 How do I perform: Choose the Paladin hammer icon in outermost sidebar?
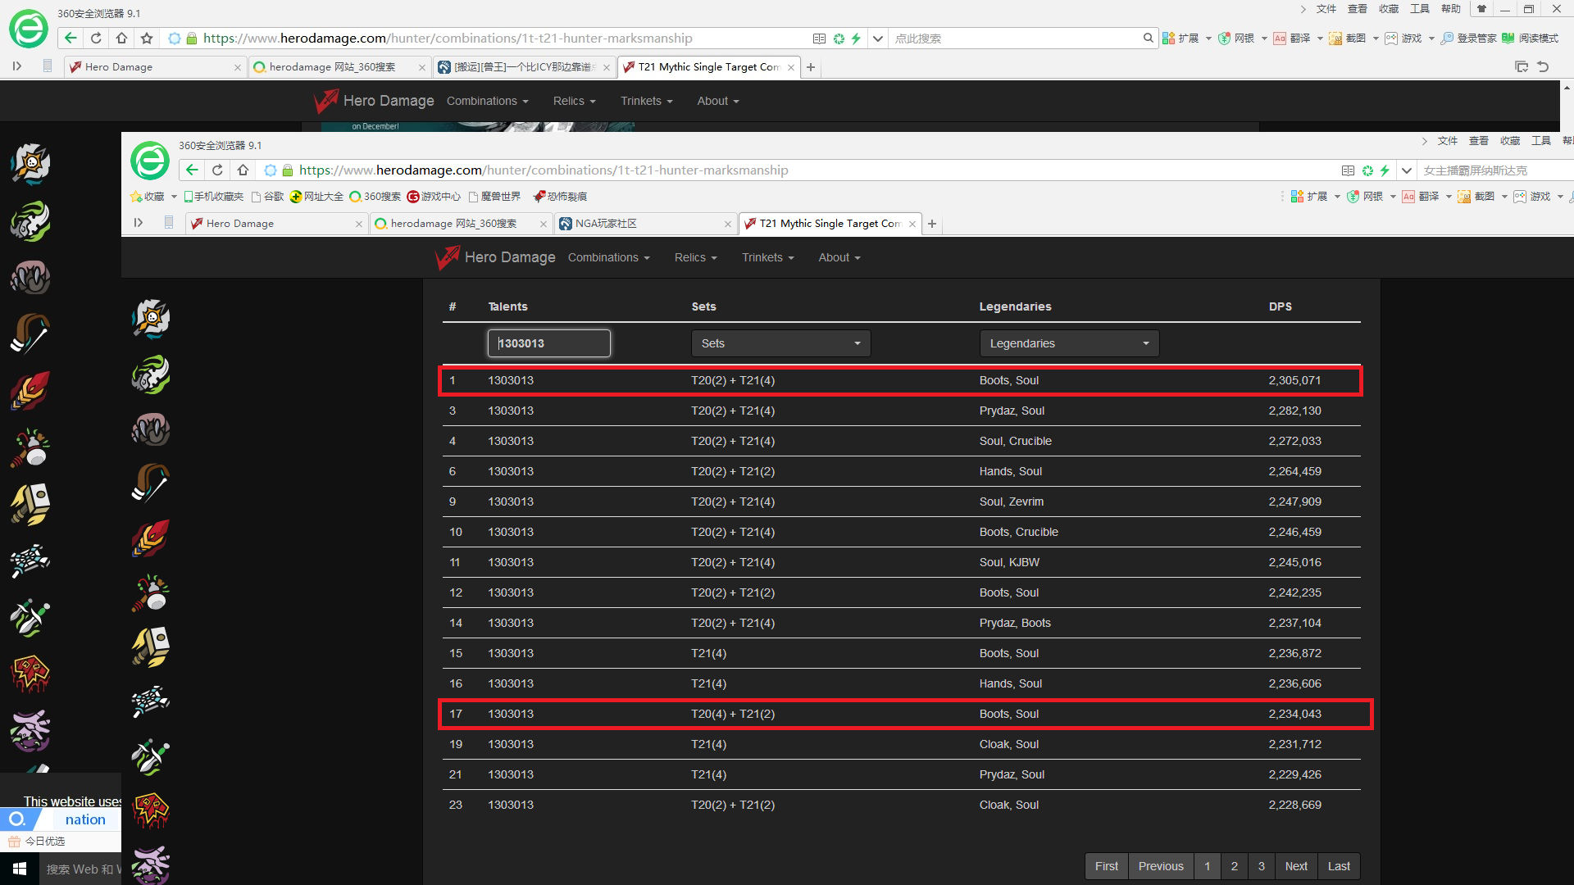tap(30, 504)
